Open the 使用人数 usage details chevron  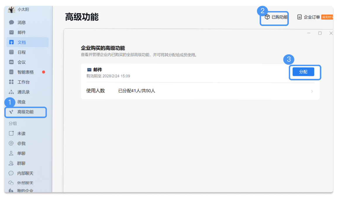click(x=312, y=91)
